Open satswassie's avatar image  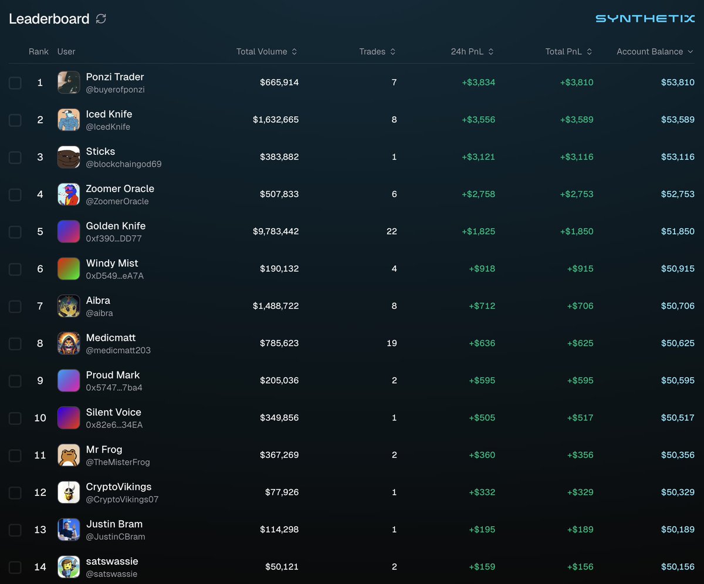69,567
